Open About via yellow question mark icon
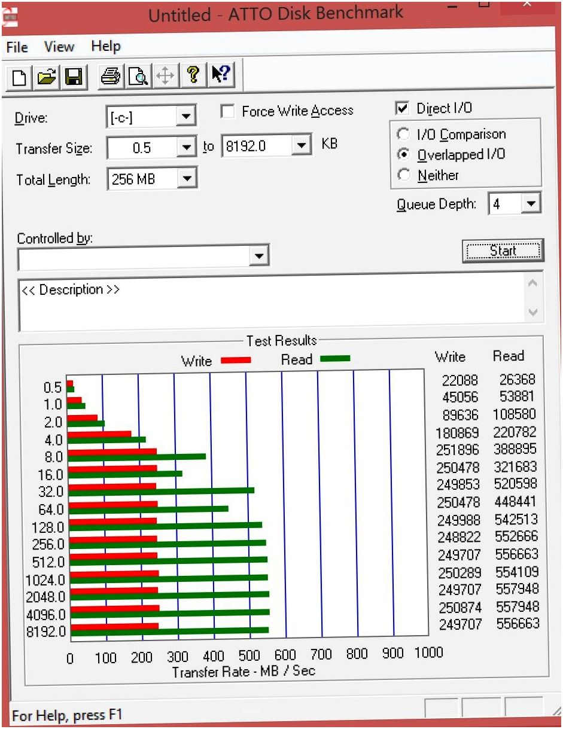The image size is (563, 729). [193, 76]
